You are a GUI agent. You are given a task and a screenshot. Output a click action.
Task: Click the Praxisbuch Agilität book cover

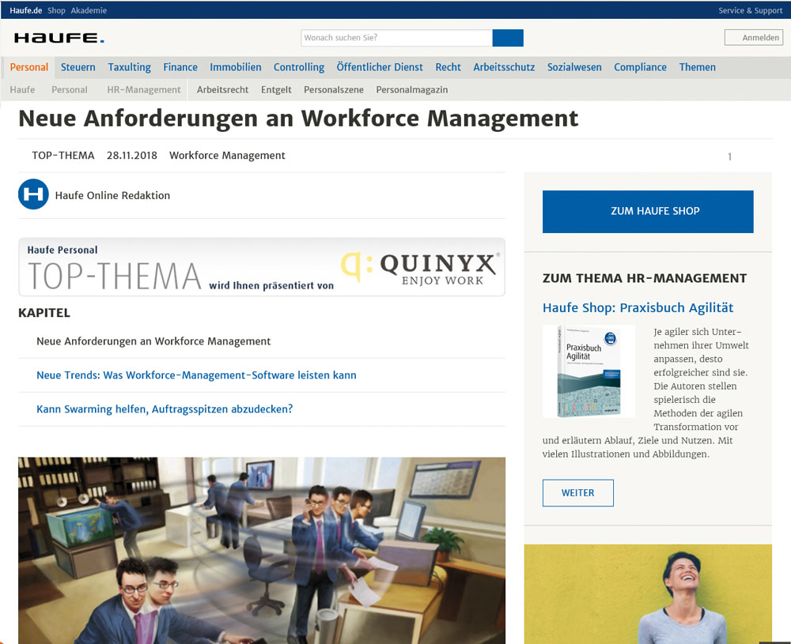coord(589,371)
